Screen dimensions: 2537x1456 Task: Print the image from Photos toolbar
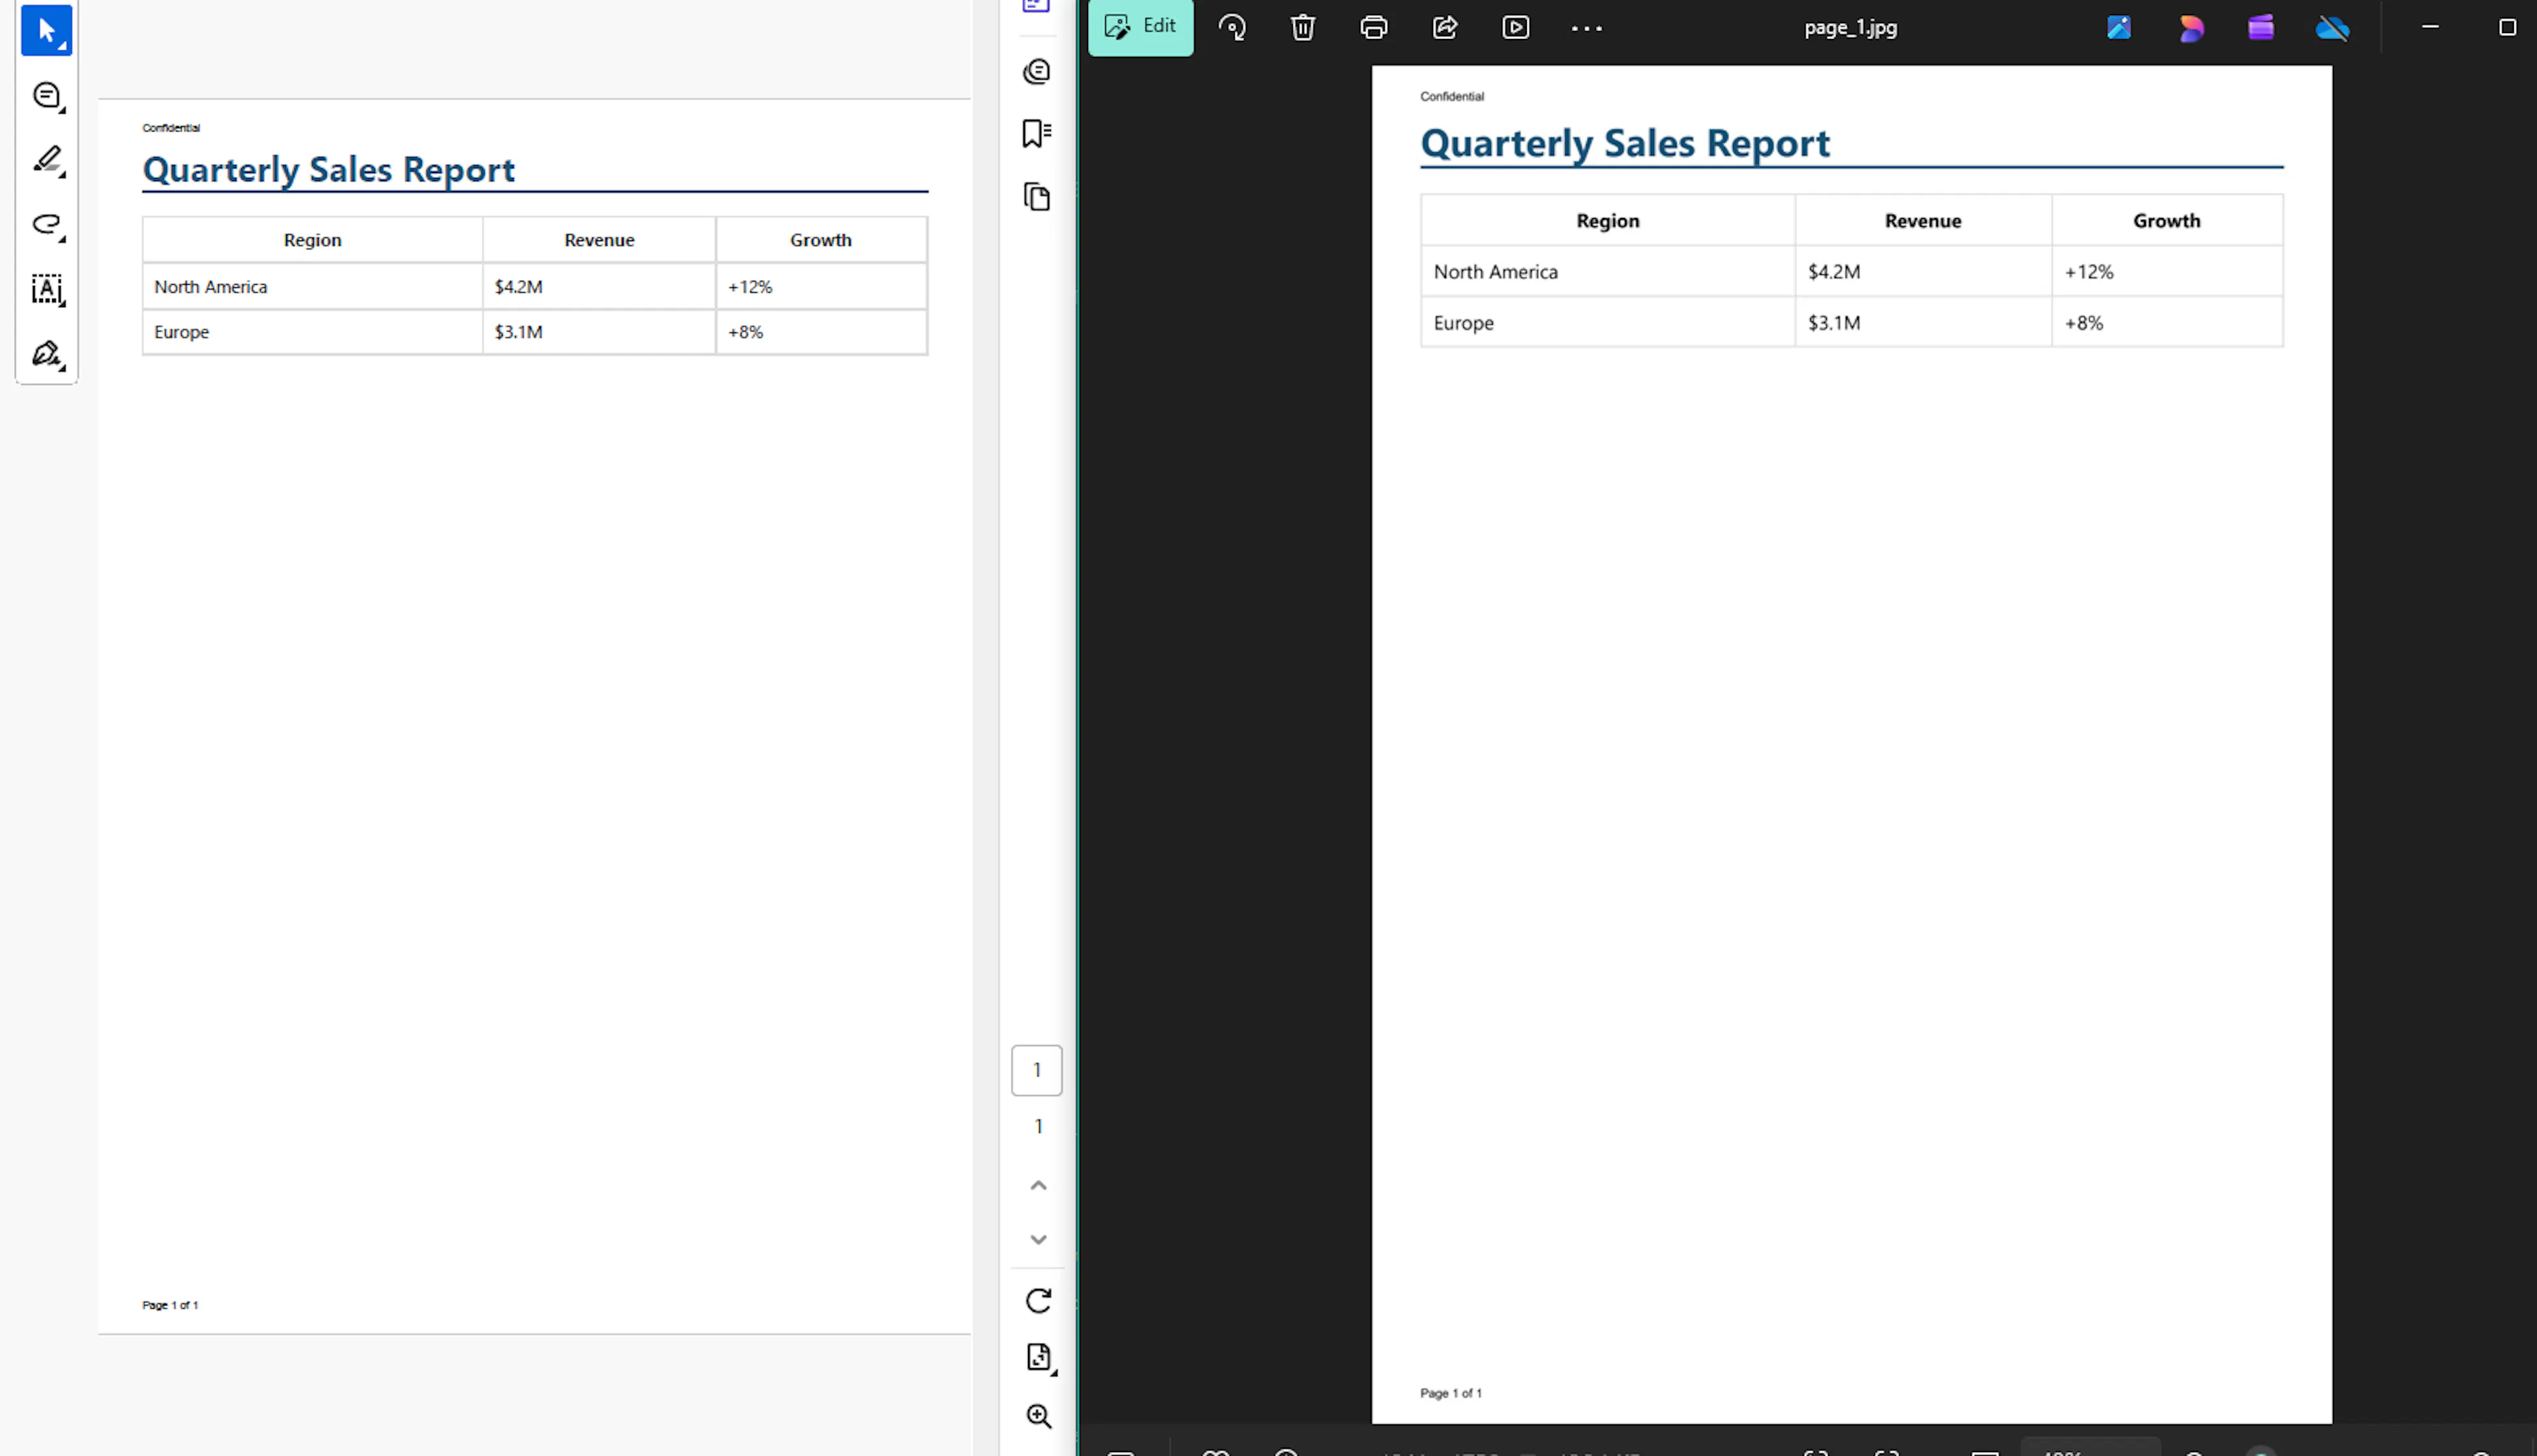pyautogui.click(x=1374, y=27)
